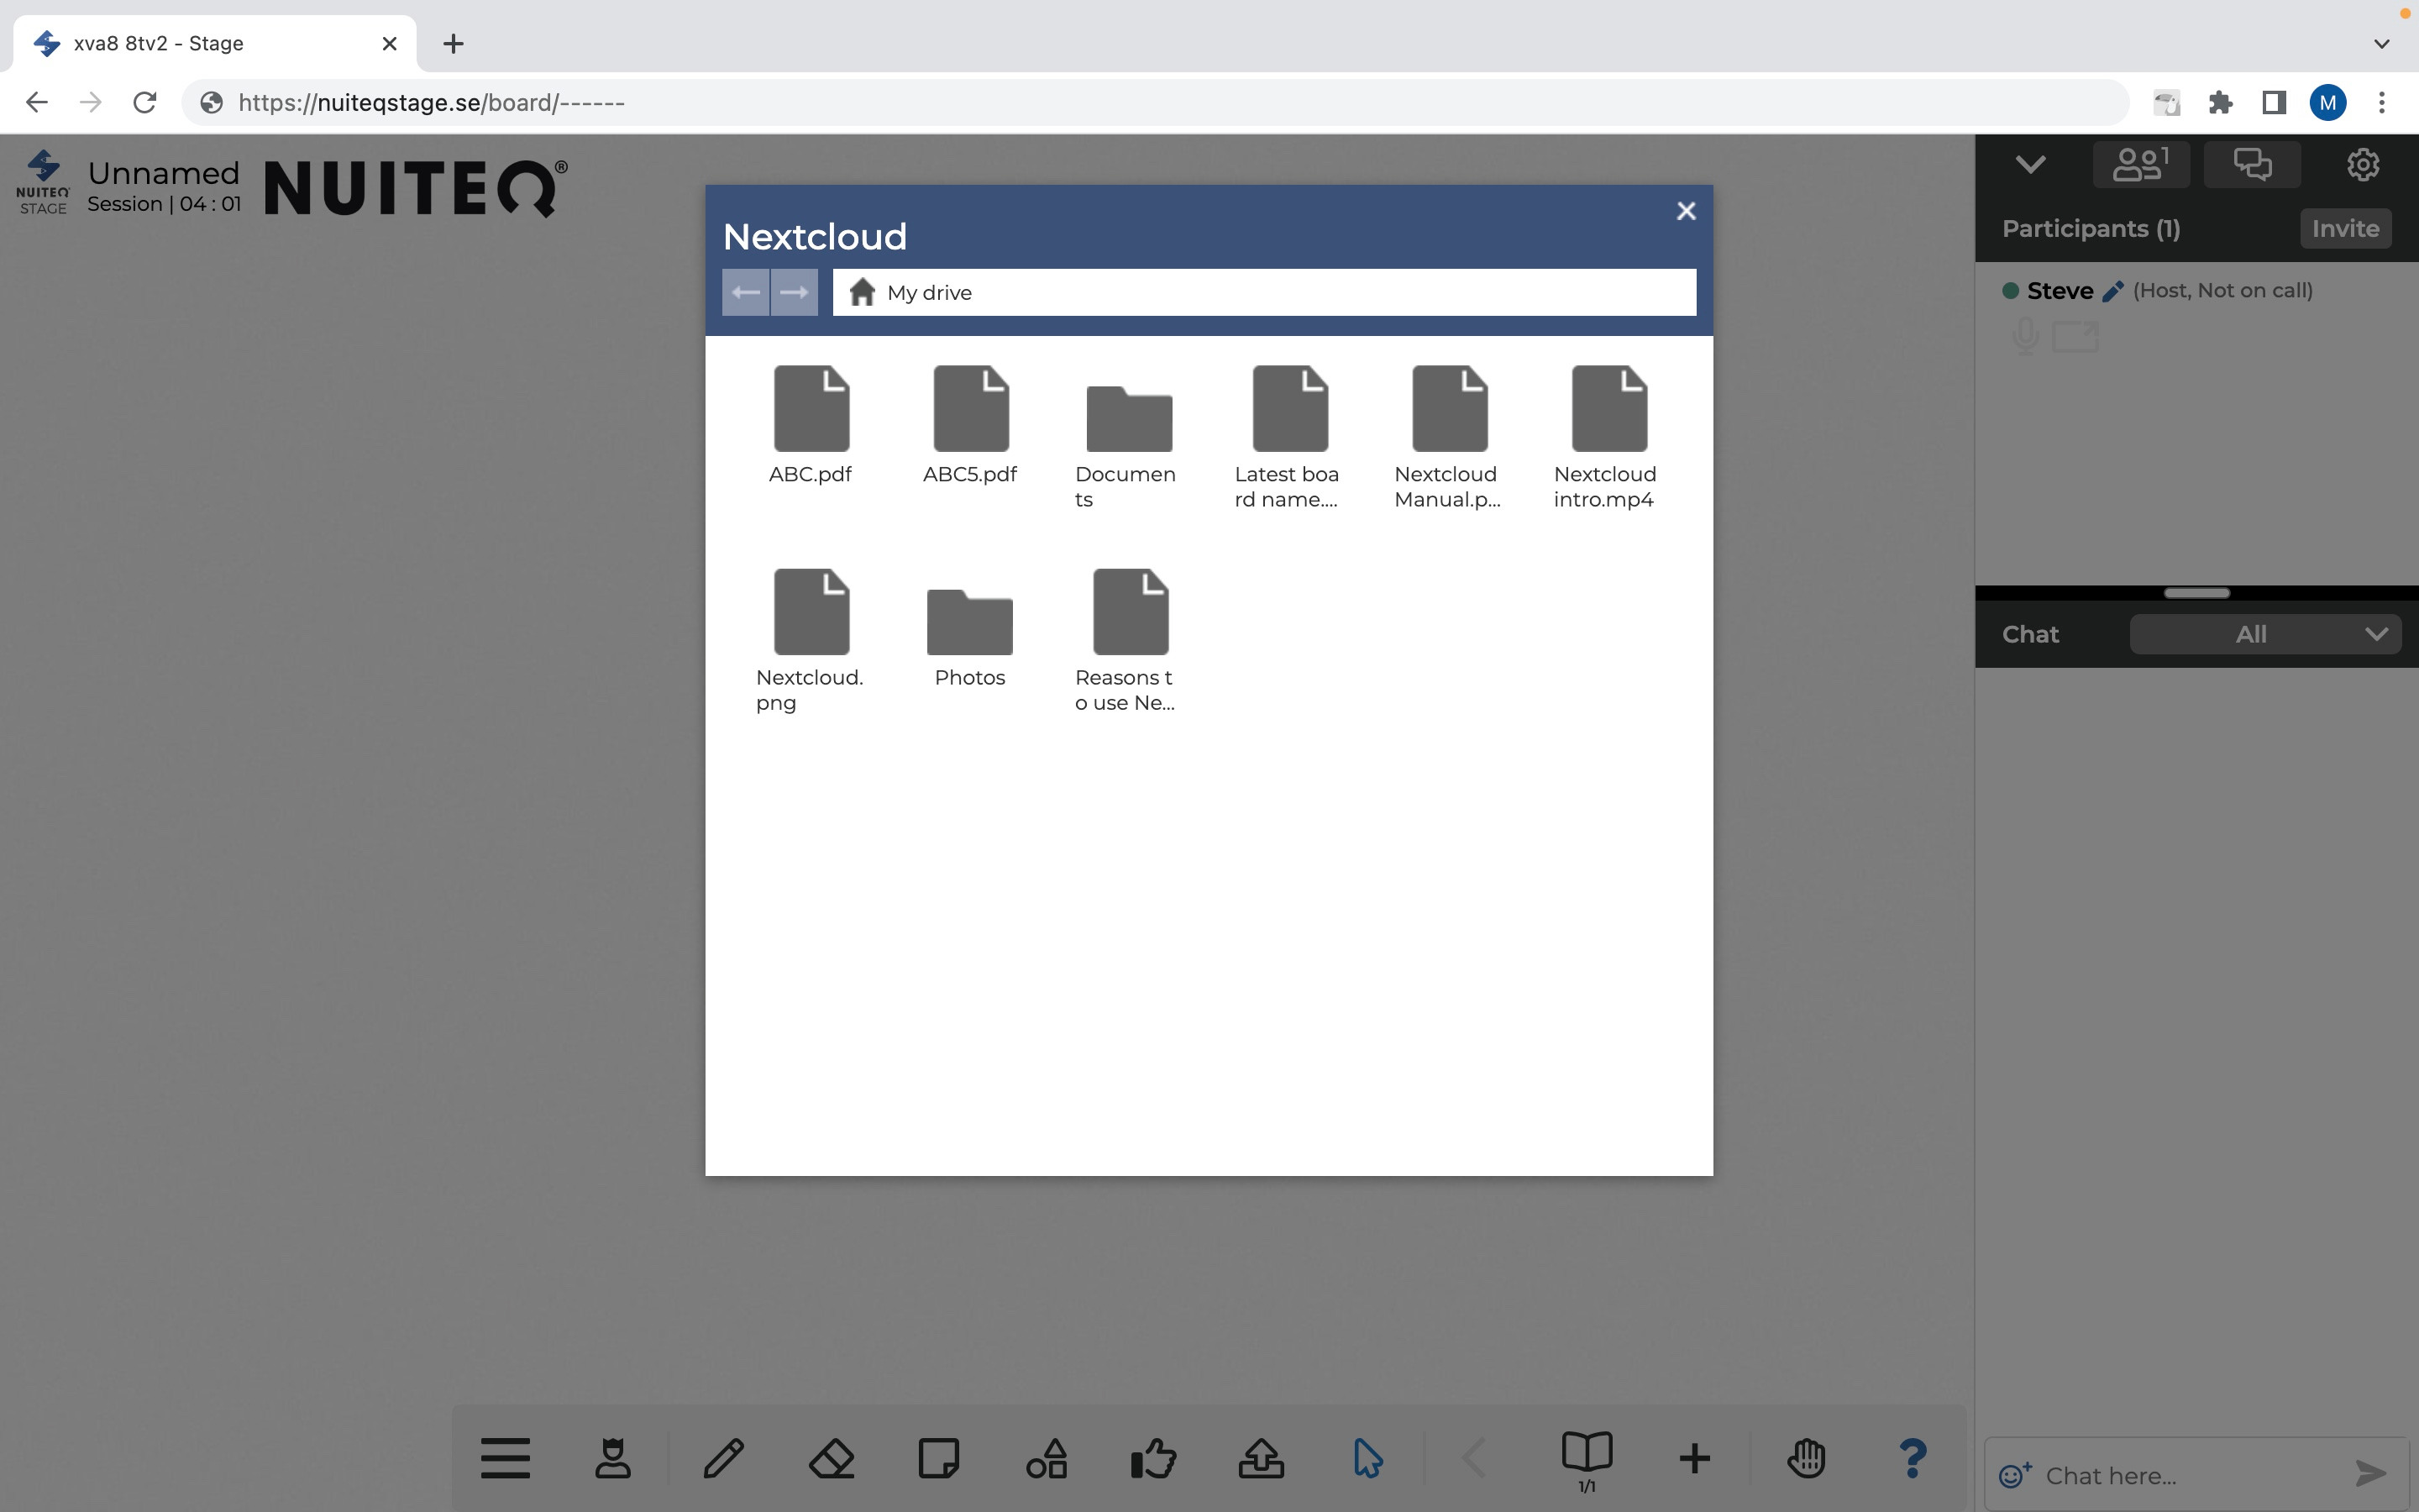This screenshot has height=1512, width=2419.
Task: Open a new browser tab
Action: 453,43
